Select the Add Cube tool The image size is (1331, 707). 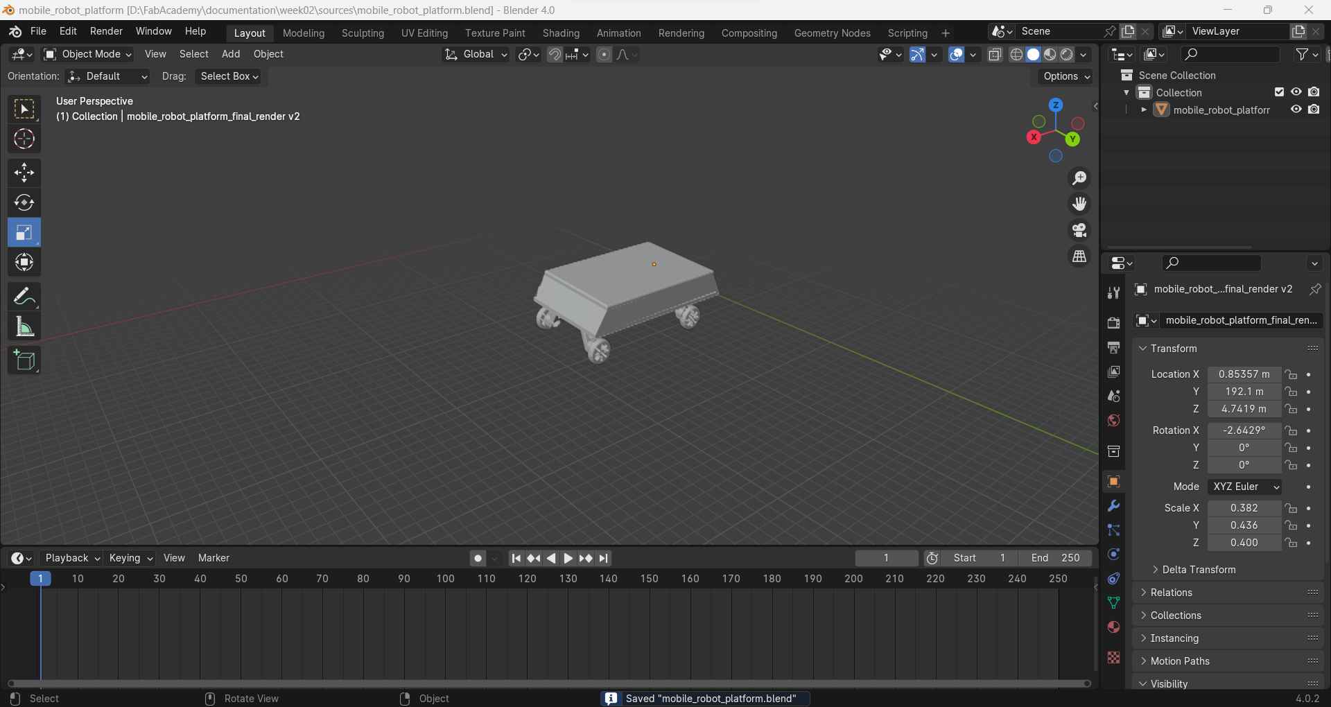pyautogui.click(x=24, y=360)
